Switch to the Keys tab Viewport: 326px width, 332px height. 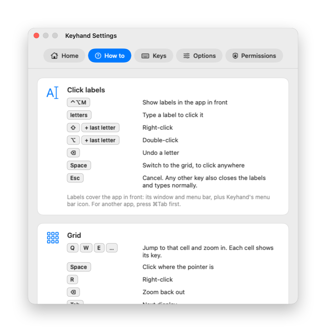(x=154, y=56)
